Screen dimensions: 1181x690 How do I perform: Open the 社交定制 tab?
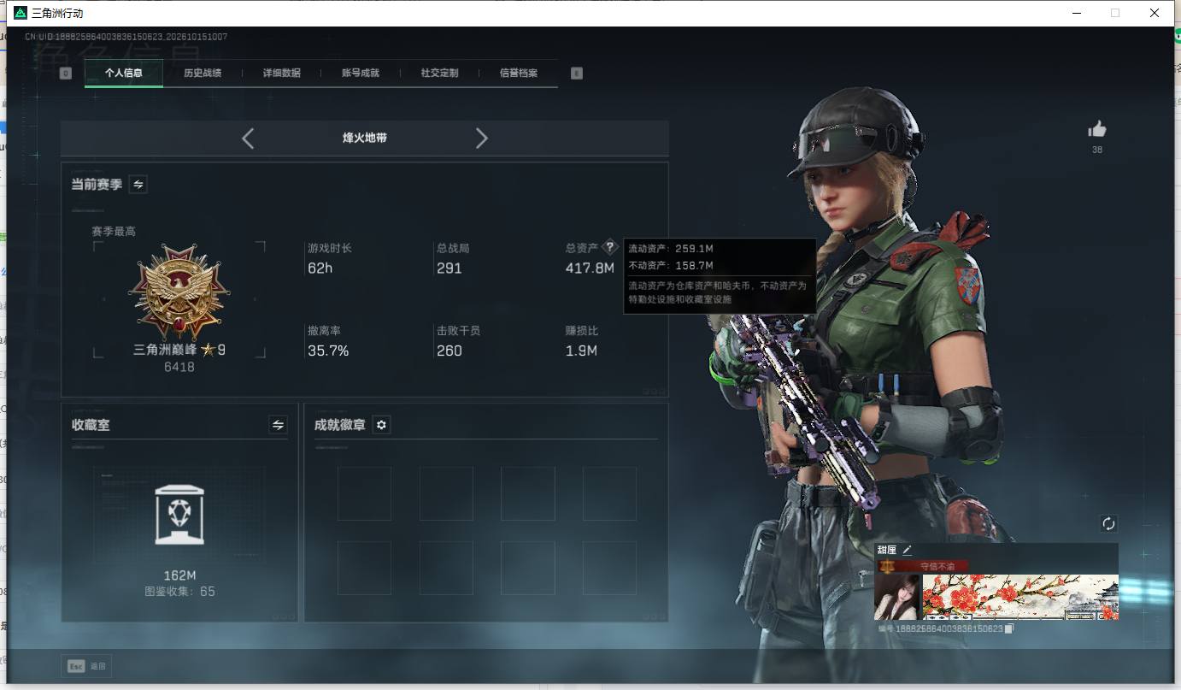click(440, 74)
